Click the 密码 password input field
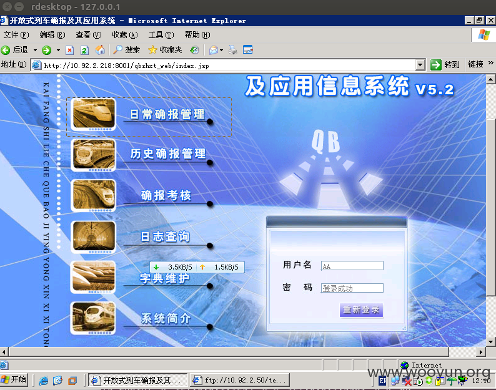The width and height of the screenshot is (496, 390). 352,288
